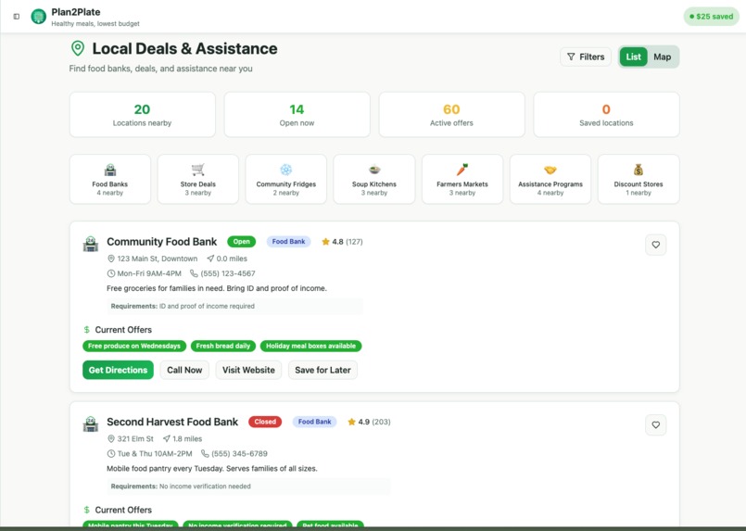Click the location pin beside Local Deals heading

tap(78, 48)
